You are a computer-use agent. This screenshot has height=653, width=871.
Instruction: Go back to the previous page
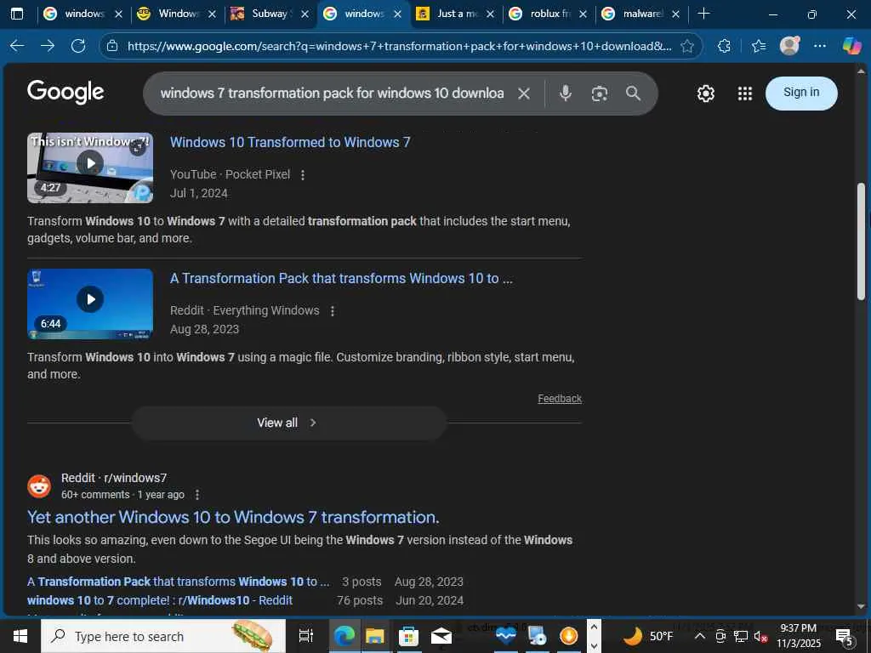[17, 46]
